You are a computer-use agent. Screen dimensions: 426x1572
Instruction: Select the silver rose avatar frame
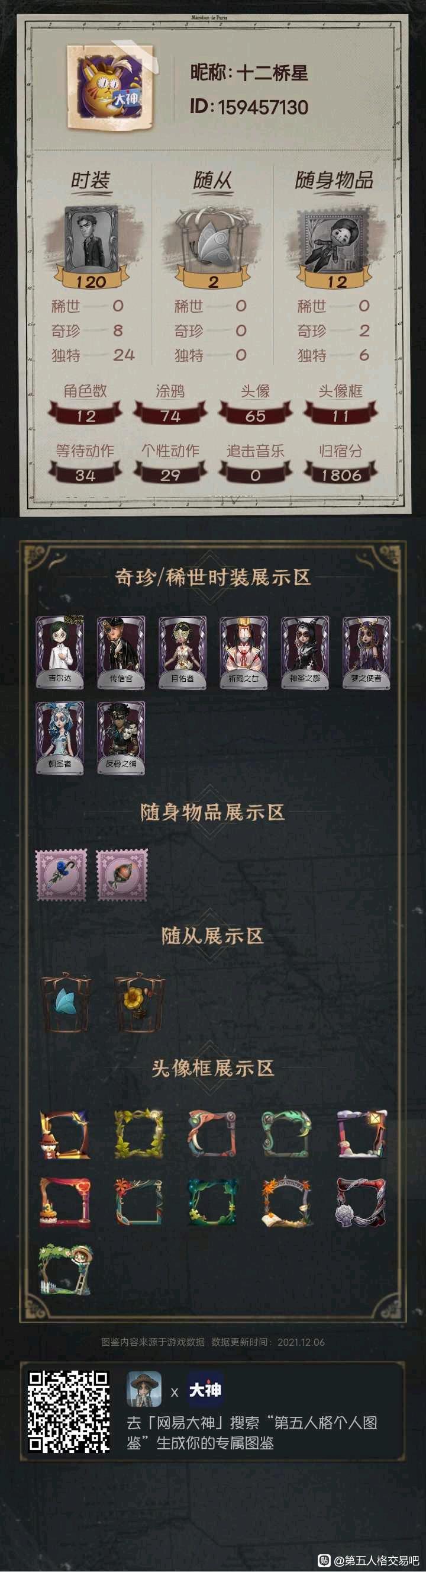pos(361,1202)
